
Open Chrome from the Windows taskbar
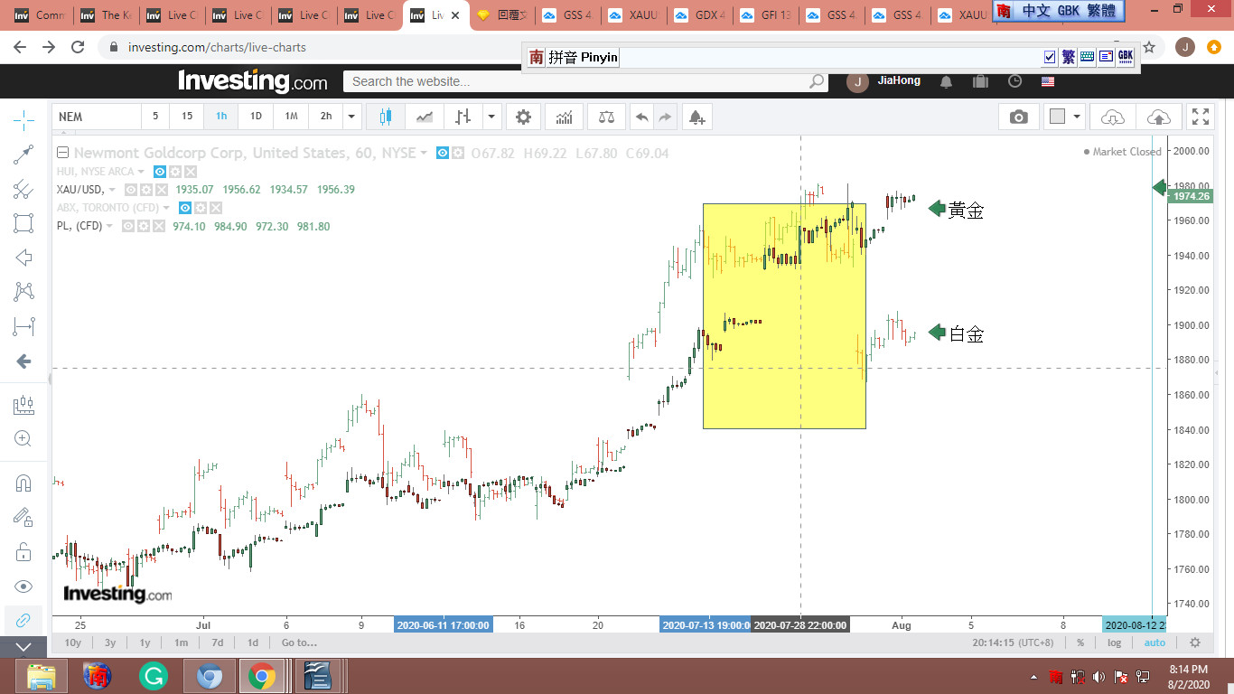click(x=262, y=676)
